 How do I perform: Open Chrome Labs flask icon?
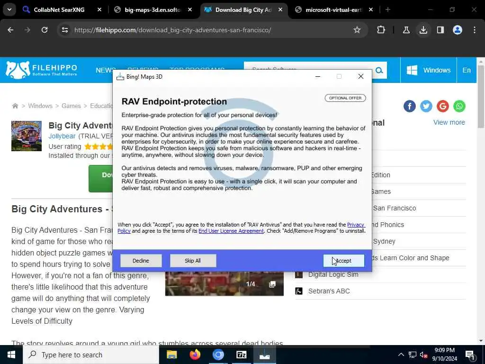click(406, 30)
